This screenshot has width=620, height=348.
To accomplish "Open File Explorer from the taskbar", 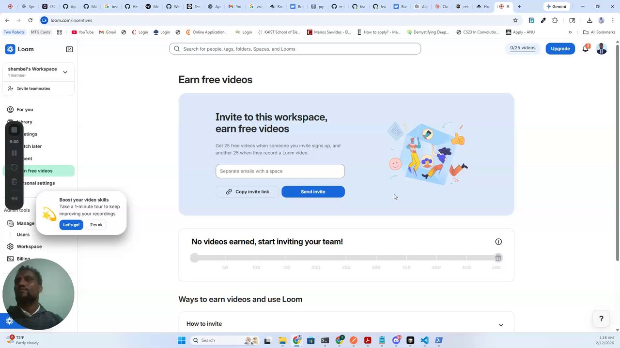I will click(282, 340).
